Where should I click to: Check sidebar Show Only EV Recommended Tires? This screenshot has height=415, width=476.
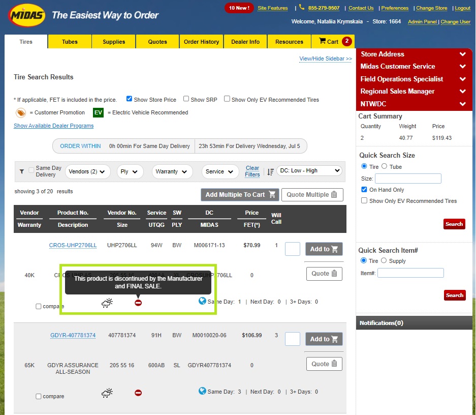(x=364, y=200)
